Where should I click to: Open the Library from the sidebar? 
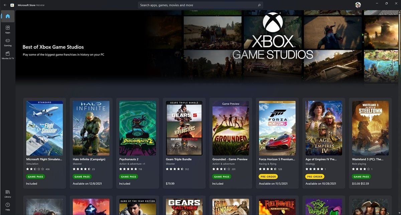[x=8, y=194]
